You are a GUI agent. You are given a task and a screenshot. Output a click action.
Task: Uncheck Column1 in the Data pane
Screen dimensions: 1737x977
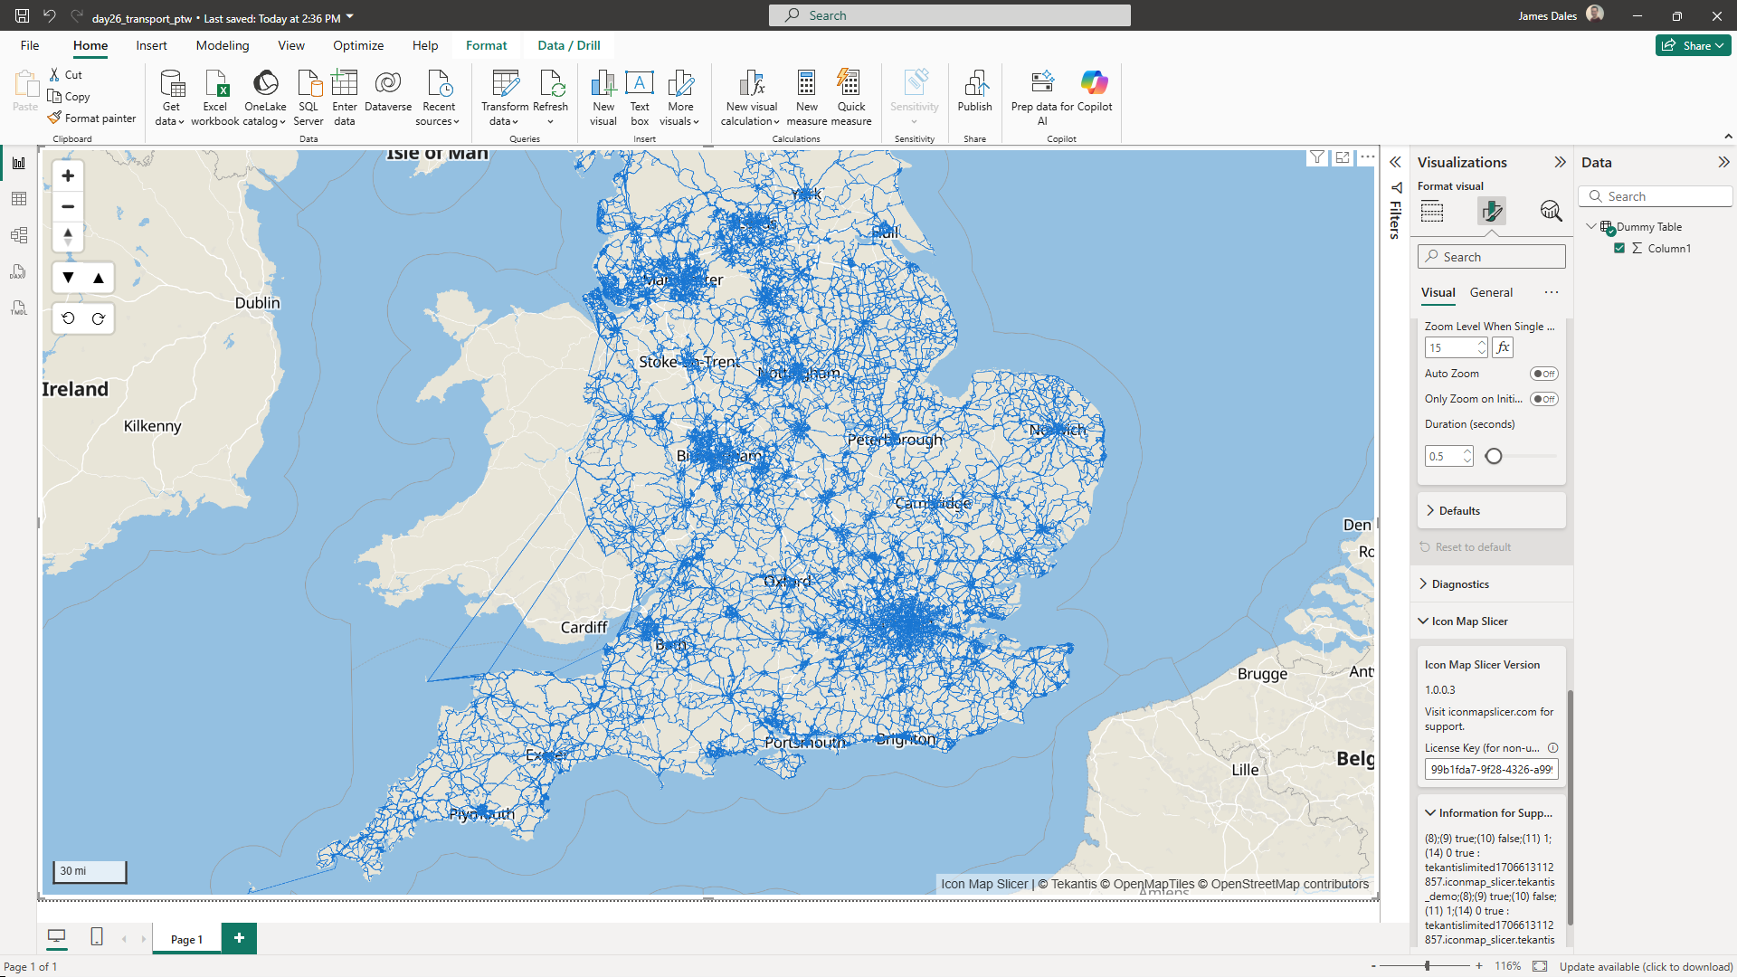coord(1620,248)
